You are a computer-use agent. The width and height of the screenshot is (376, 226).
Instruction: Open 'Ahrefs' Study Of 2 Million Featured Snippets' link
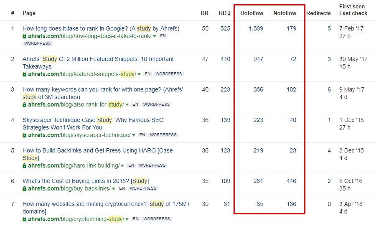tap(98, 63)
